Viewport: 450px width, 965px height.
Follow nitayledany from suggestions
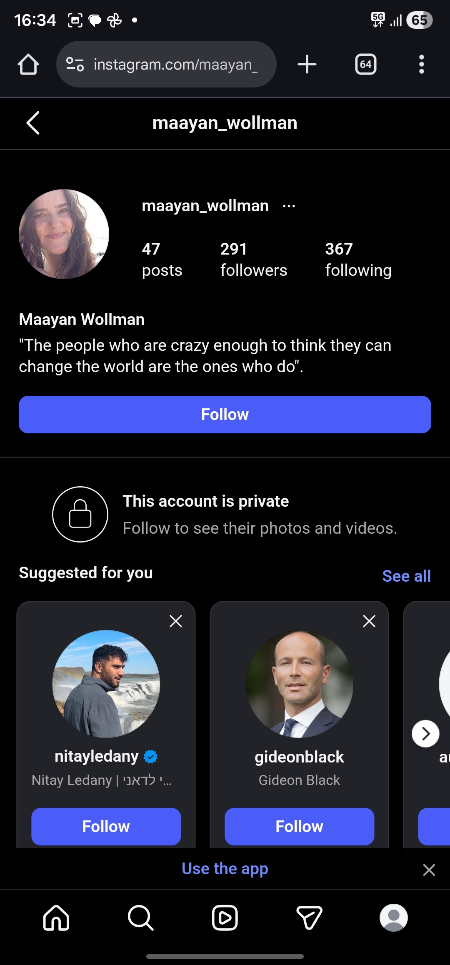click(x=106, y=827)
